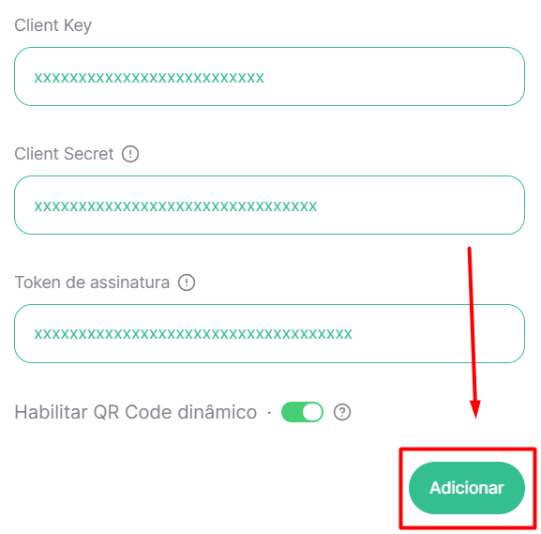Screen dimensions: 541x534
Task: Disable the Habilitar QR Code dinâmico switch
Action: tap(302, 412)
